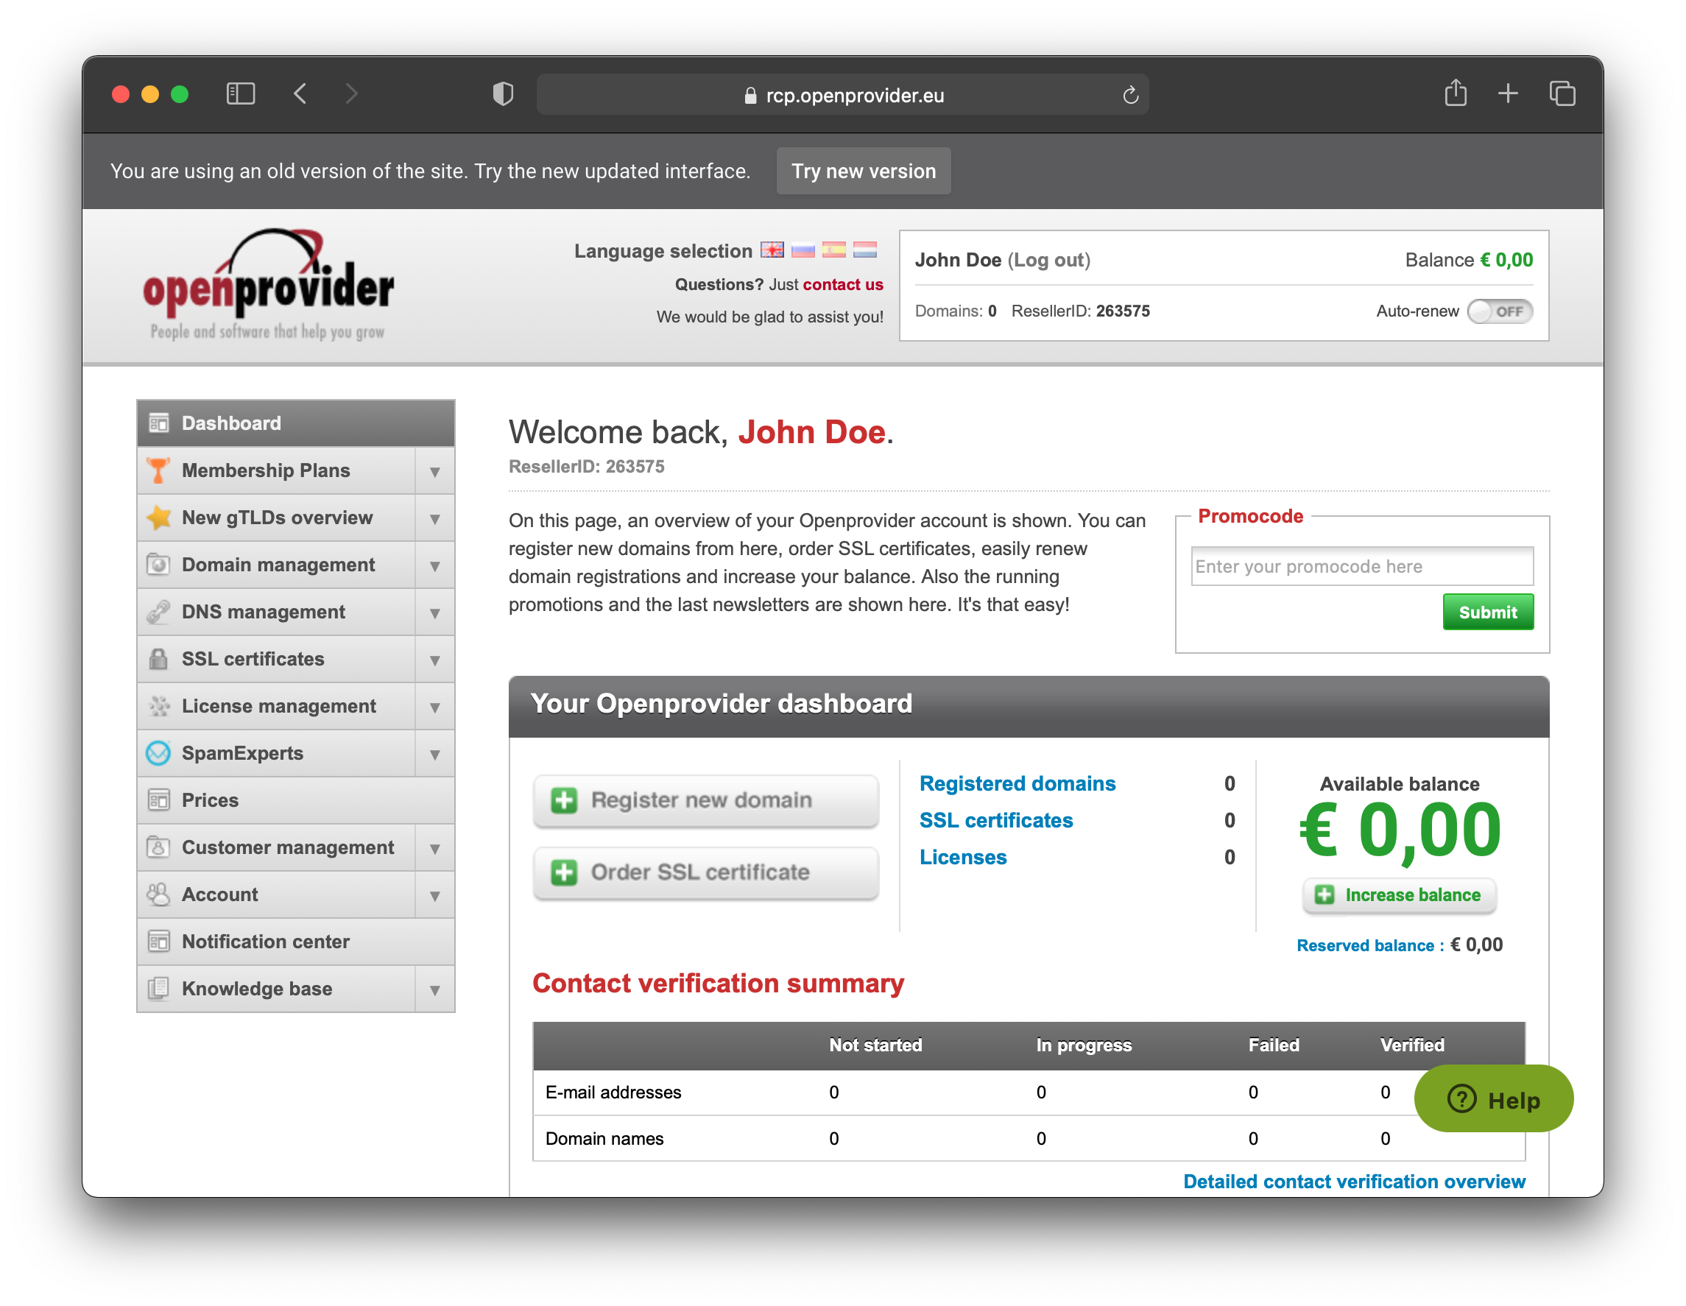Select the Spanish flag language
The height and width of the screenshot is (1306, 1686).
point(833,250)
